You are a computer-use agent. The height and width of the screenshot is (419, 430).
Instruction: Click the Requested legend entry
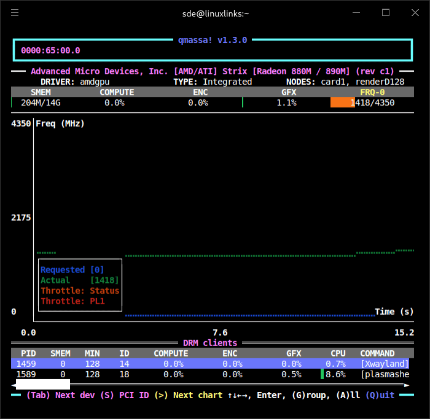tap(63, 269)
